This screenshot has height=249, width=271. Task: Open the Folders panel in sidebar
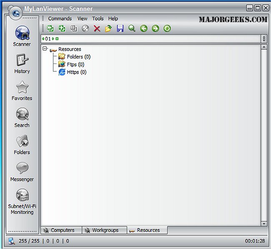[22, 145]
